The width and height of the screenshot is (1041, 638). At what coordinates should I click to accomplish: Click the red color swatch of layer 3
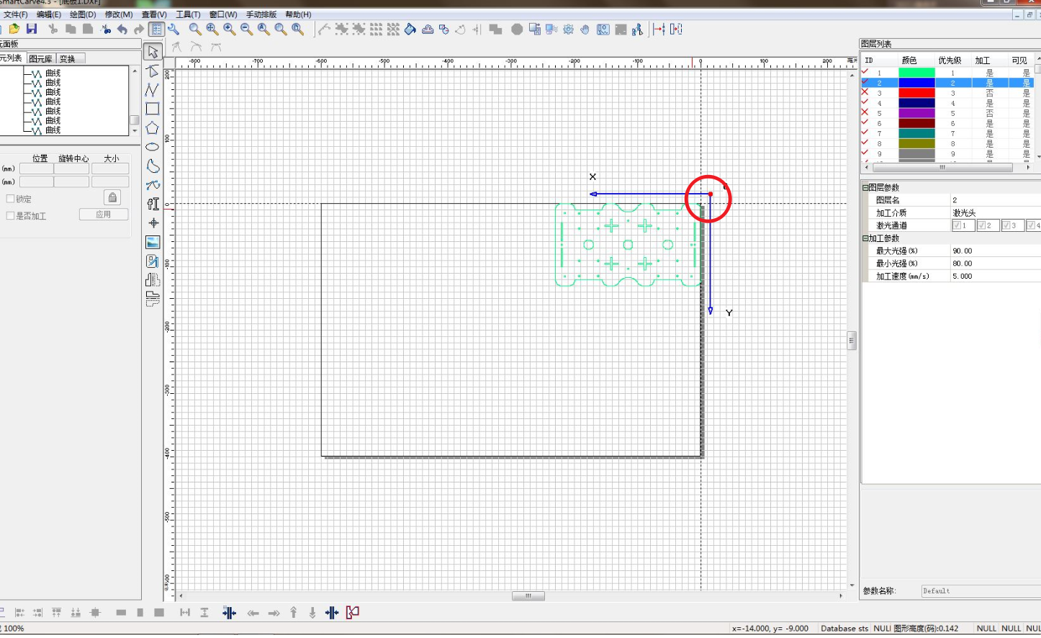pos(916,93)
